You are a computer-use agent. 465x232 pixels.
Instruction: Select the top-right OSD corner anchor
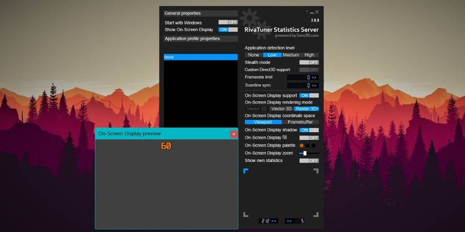click(316, 171)
